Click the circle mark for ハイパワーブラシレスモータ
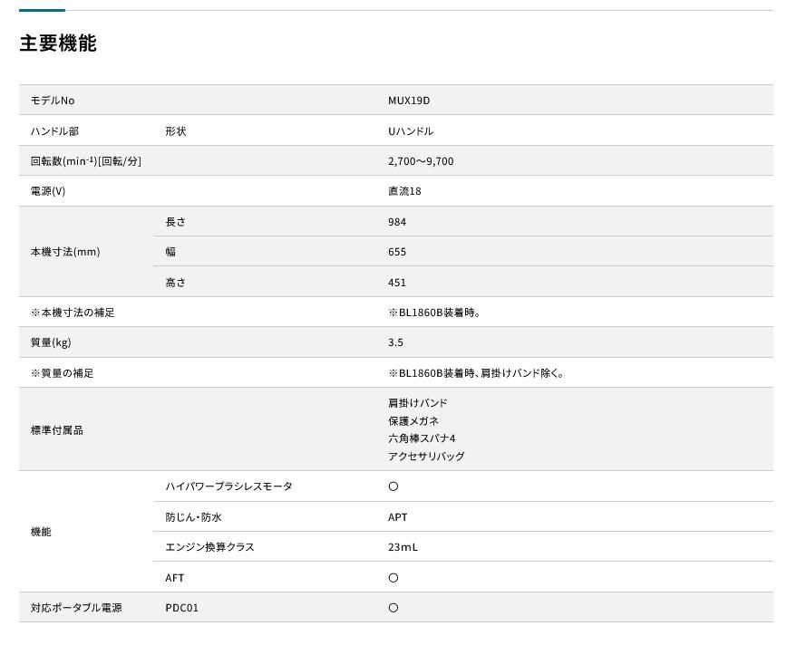787x645 pixels. point(393,486)
